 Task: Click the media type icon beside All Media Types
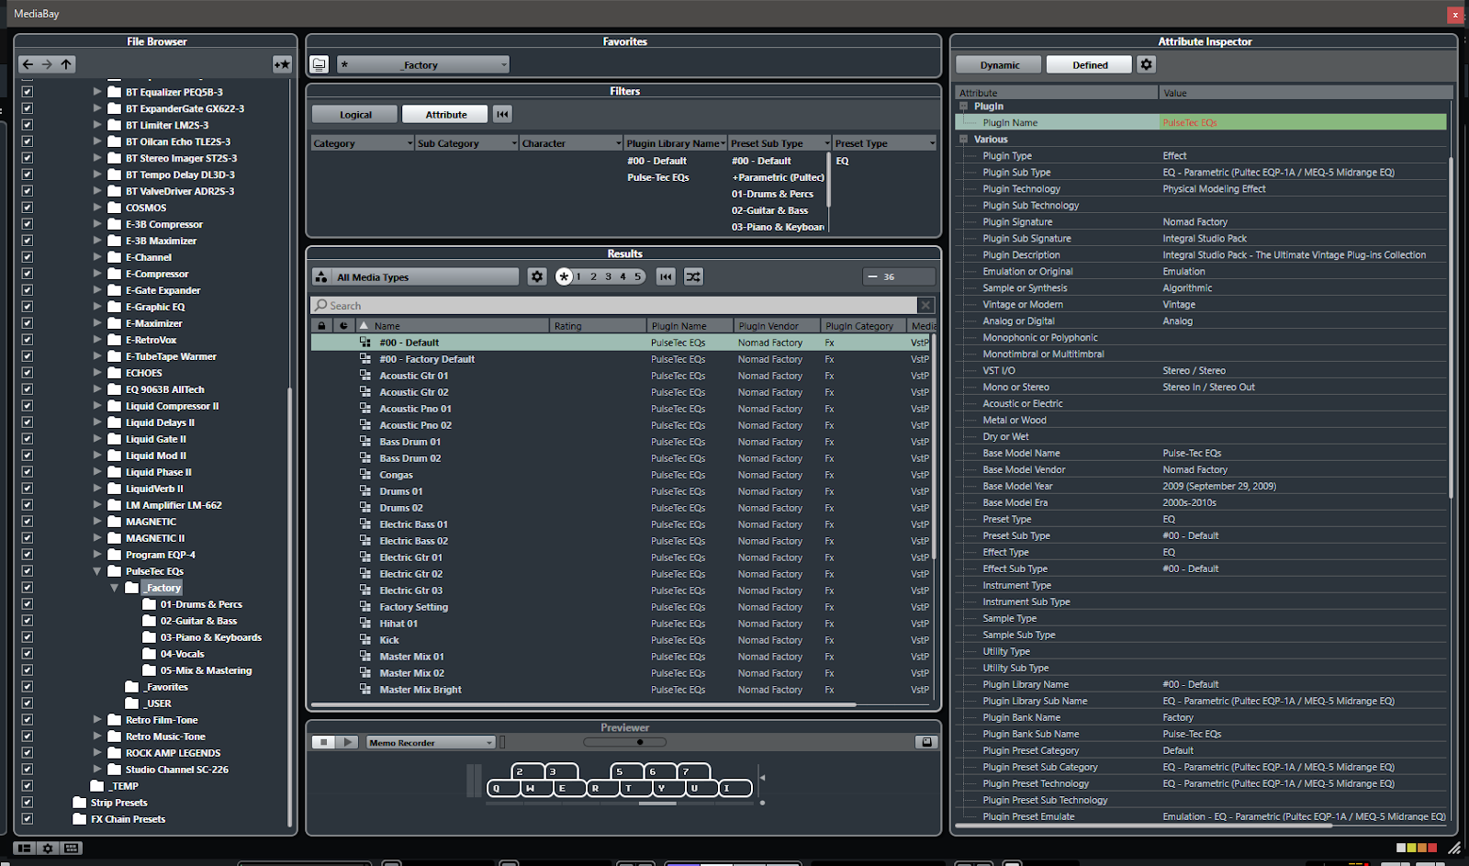click(x=321, y=276)
